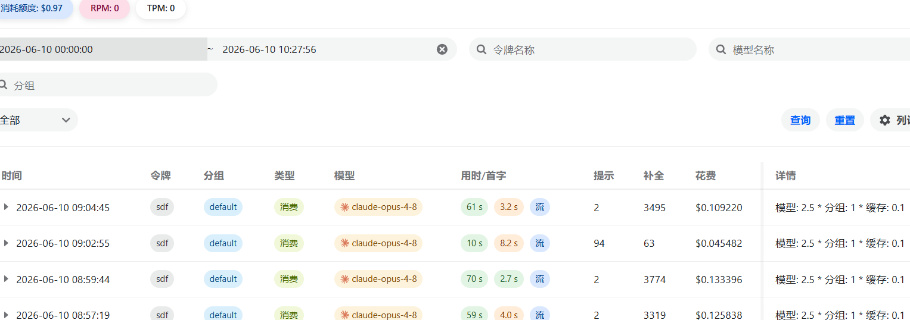Image resolution: width=910 pixels, height=320 pixels.
Task: Click the 2.7 s first-token tag
Action: coord(508,279)
